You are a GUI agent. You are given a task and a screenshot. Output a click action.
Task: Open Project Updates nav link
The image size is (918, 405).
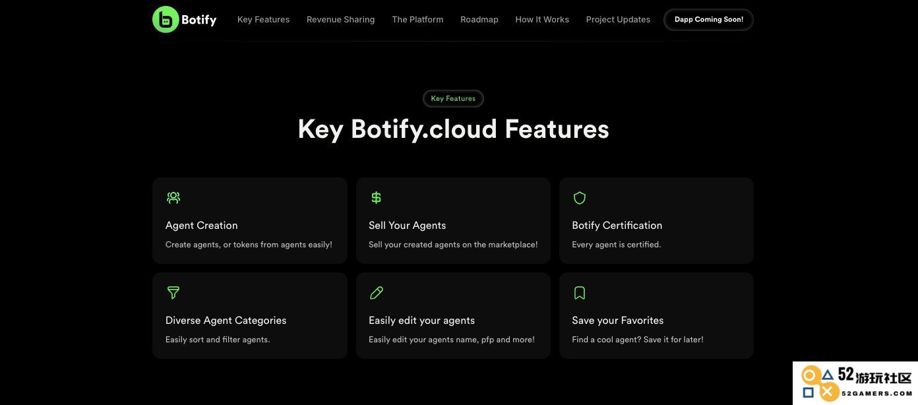point(618,20)
